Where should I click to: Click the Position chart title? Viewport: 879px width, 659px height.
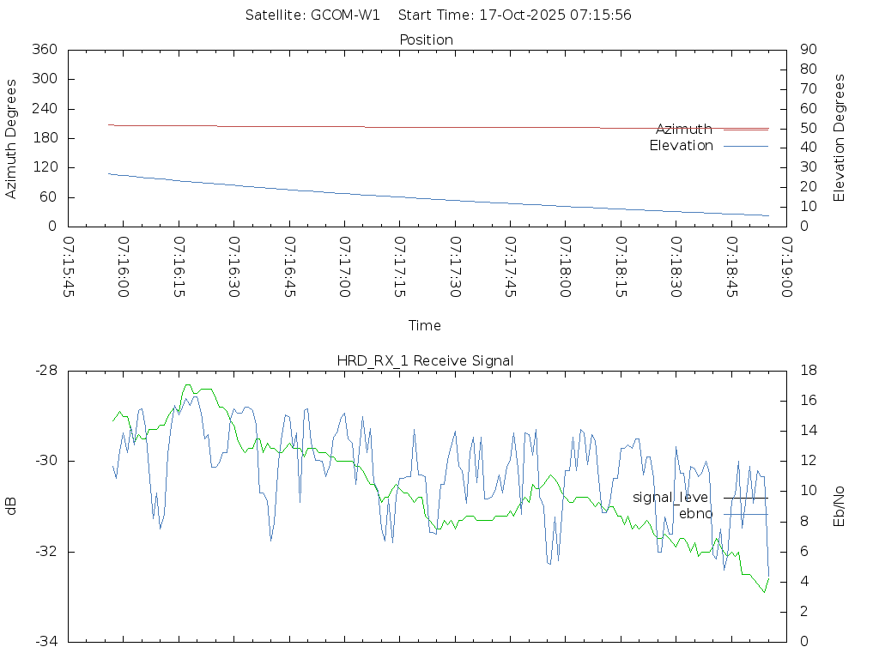(x=426, y=39)
